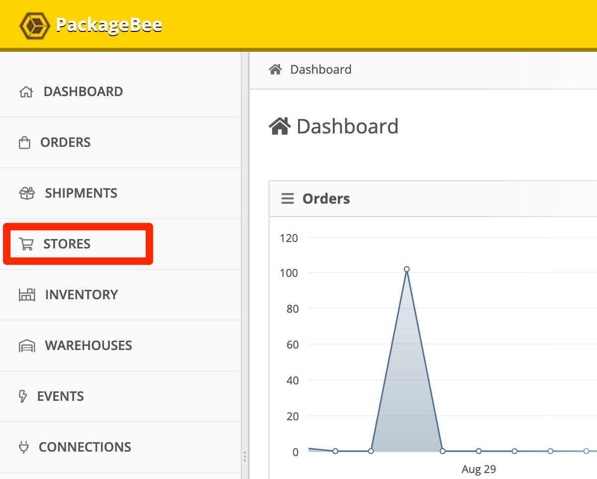The width and height of the screenshot is (597, 479).
Task: Click the Dashboard breadcrumb link
Action: pos(321,69)
